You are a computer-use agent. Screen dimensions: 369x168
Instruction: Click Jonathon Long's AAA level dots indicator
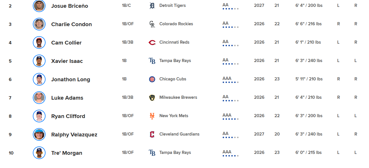[x=230, y=82]
